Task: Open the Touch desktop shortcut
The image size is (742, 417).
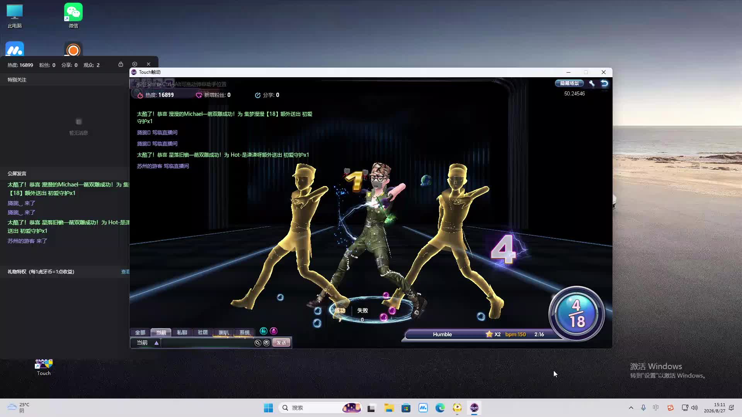Action: pos(44,367)
